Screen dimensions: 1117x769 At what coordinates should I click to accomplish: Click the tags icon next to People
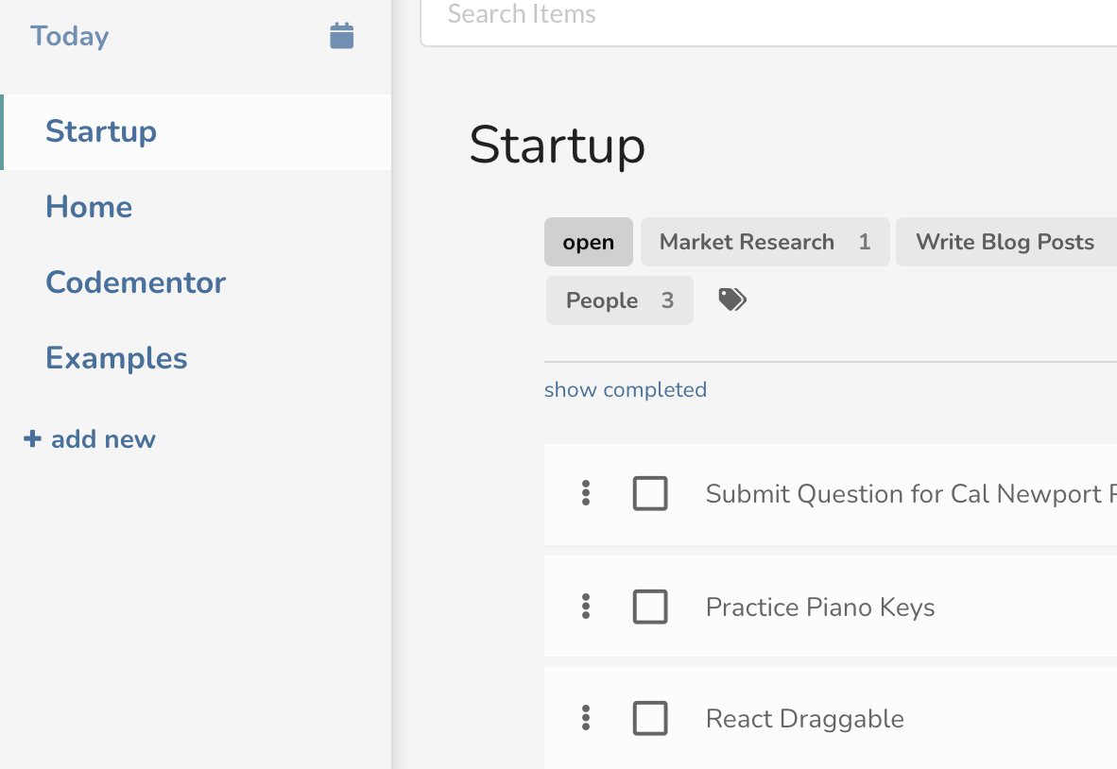coord(732,300)
